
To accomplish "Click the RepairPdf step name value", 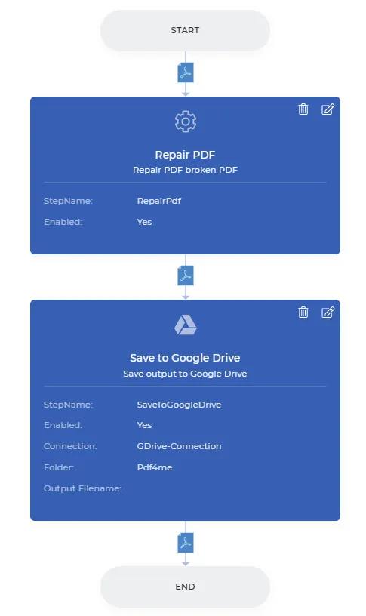I will 159,201.
